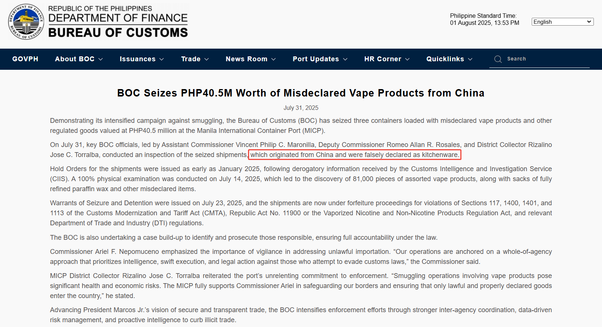Image resolution: width=602 pixels, height=327 pixels.
Task: Open the HR Corner menu
Action: point(383,59)
